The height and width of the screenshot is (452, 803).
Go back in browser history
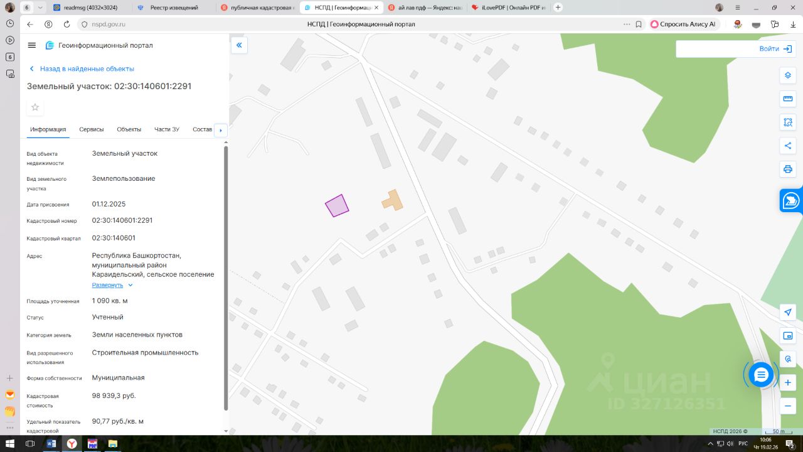click(x=30, y=24)
